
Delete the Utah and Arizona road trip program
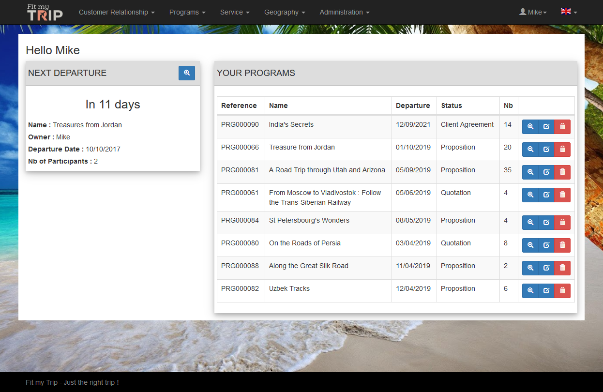coord(562,172)
